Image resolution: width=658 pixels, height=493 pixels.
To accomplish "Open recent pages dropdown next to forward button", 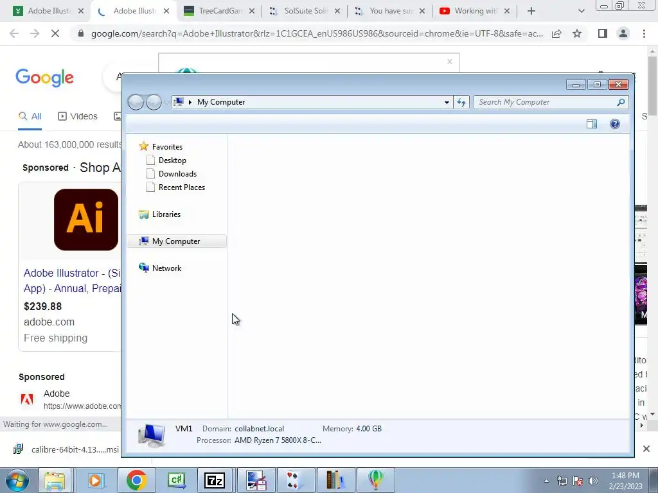I will click(166, 102).
